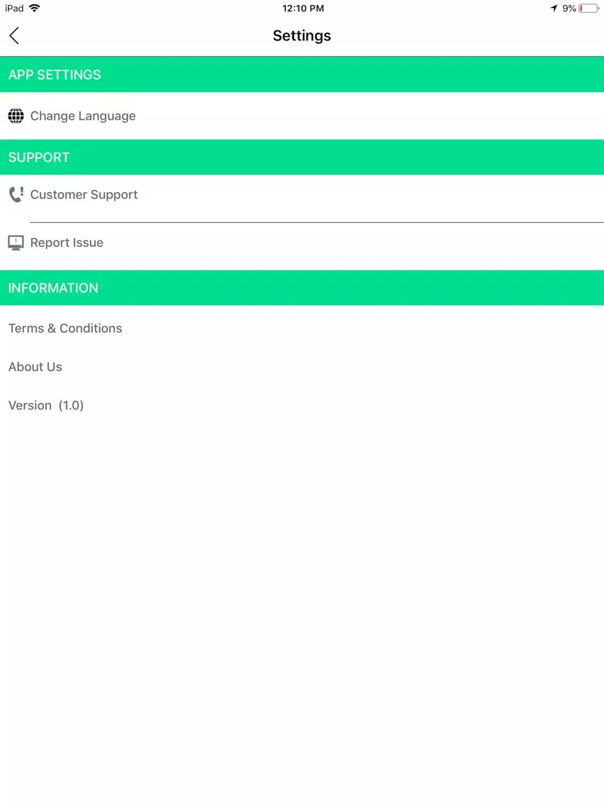Click the monitor icon beside Report Issue
Screen dimensions: 604x806
16,243
